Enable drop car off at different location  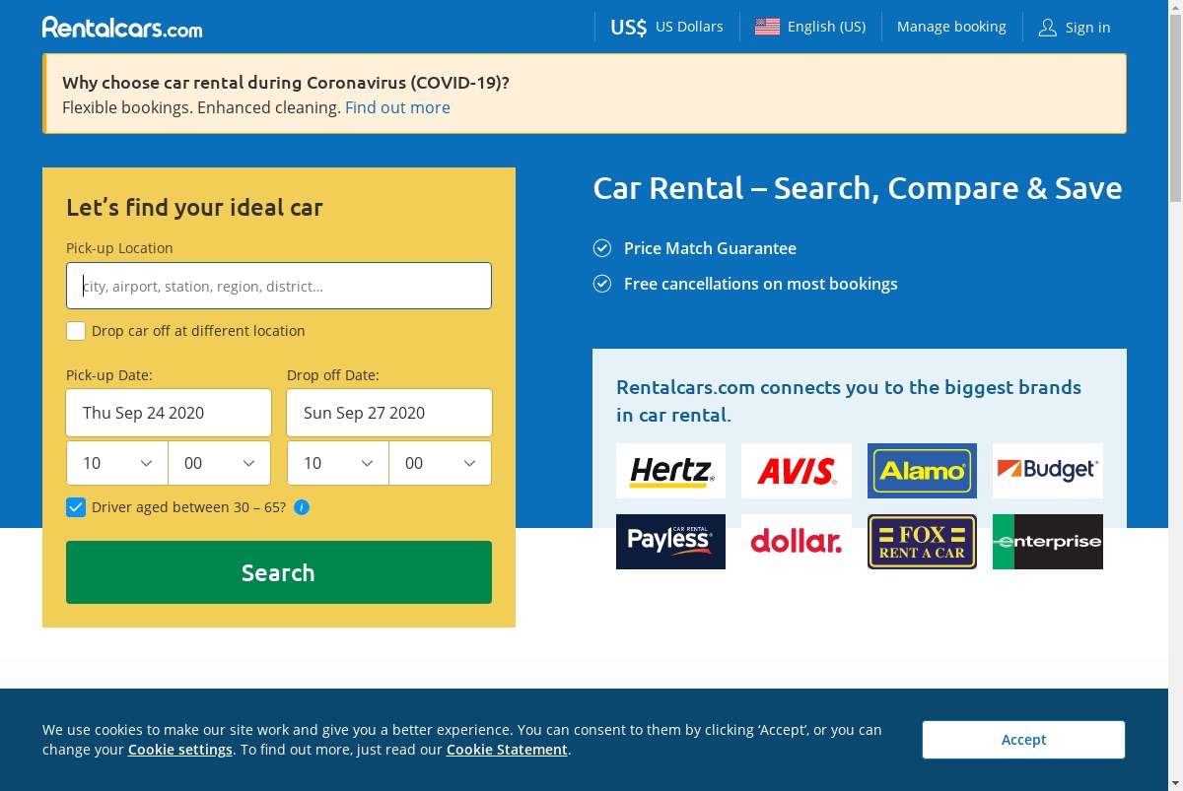tap(76, 331)
